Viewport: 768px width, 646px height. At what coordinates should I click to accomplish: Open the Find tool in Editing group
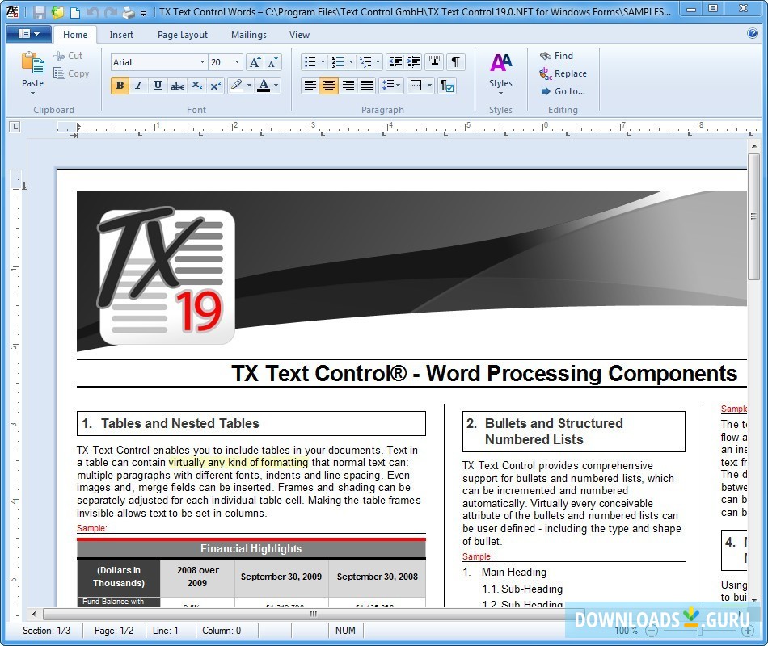(x=559, y=56)
